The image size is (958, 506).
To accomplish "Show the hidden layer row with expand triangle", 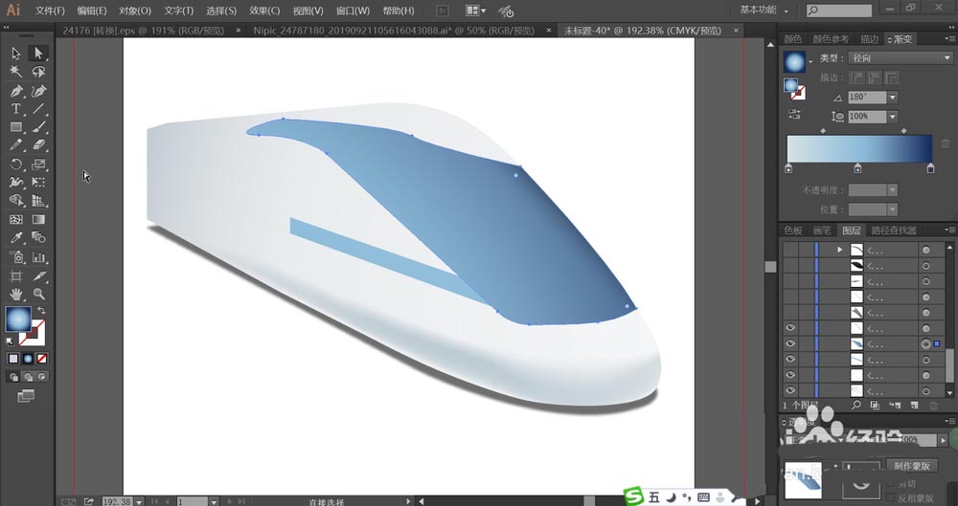I will click(790, 250).
